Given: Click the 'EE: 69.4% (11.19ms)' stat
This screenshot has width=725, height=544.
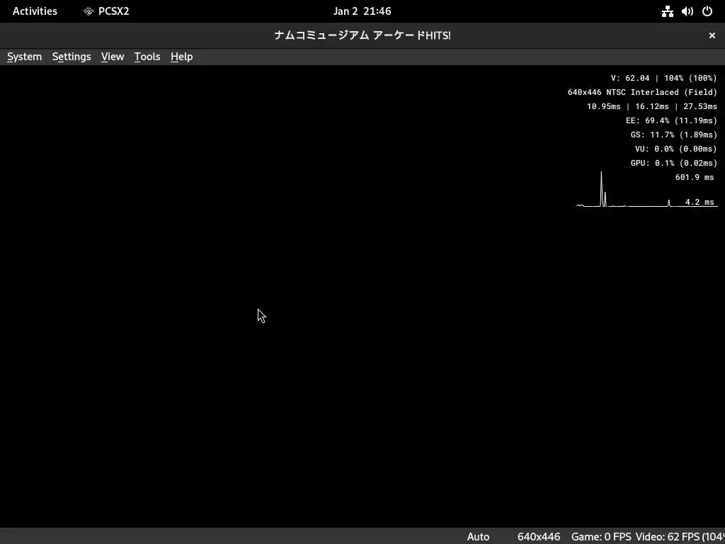Looking at the screenshot, I should 671,120.
